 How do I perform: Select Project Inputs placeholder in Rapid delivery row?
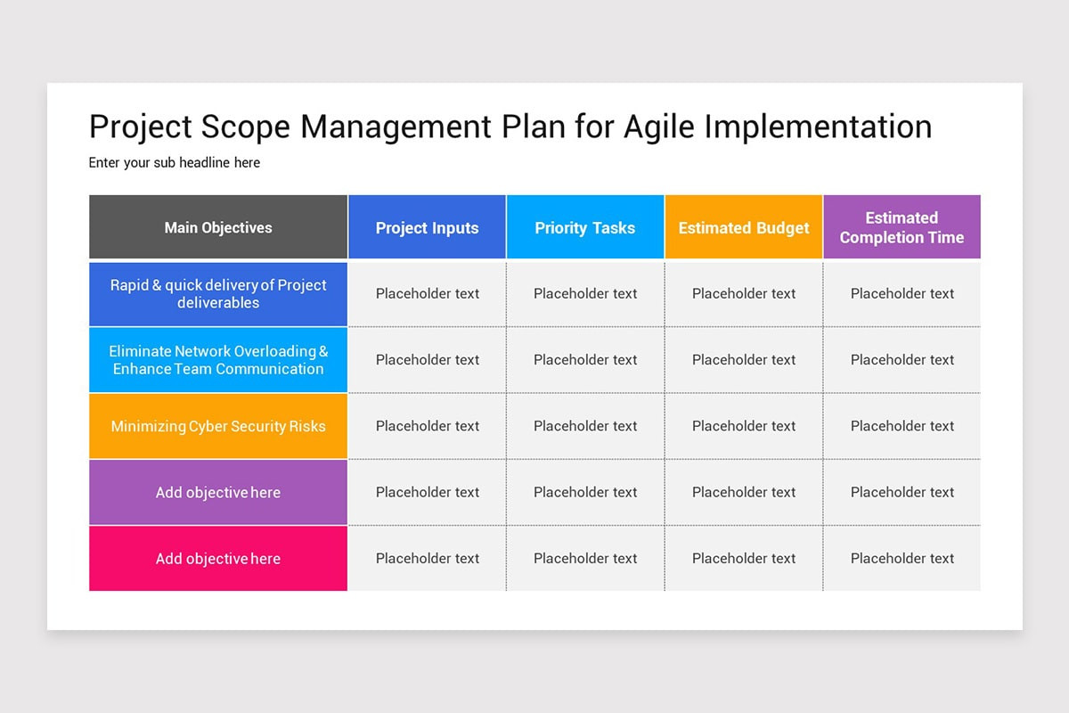428,294
